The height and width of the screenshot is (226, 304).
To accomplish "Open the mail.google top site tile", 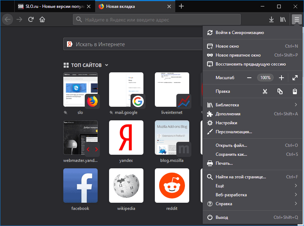I will (x=126, y=90).
